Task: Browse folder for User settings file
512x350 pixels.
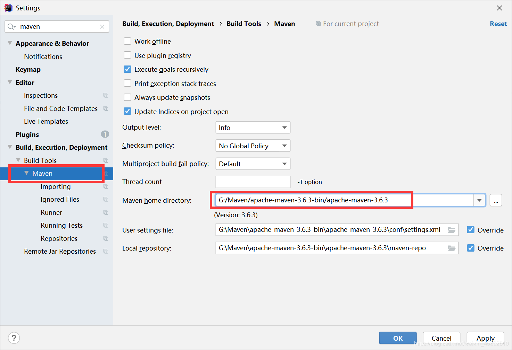Action: click(451, 230)
